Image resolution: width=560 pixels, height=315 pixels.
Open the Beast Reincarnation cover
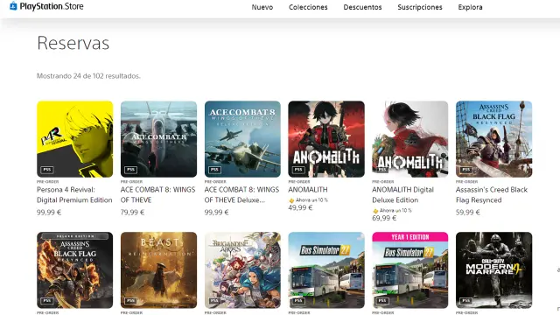(x=158, y=270)
